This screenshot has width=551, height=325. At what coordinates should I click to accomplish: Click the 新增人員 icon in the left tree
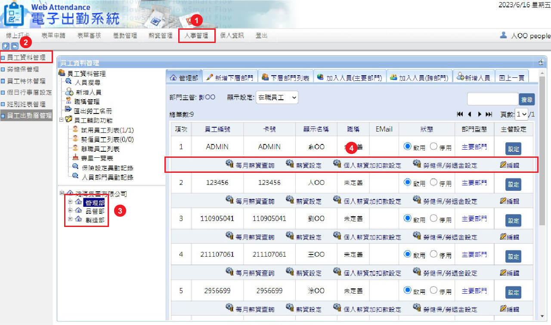point(68,92)
